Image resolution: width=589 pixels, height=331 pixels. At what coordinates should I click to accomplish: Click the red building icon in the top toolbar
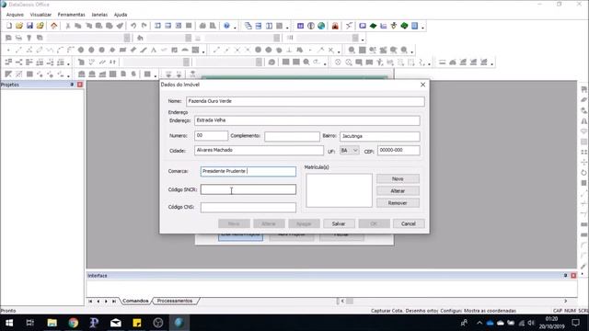pos(335,26)
